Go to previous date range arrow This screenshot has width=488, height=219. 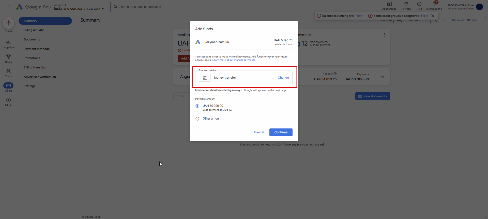pos(436,20)
